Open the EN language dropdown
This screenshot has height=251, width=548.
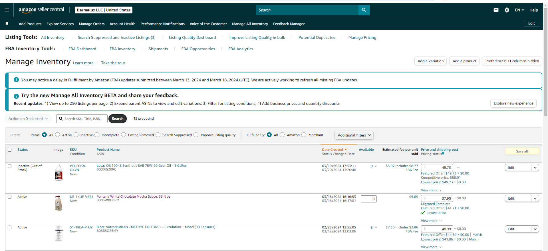point(519,10)
